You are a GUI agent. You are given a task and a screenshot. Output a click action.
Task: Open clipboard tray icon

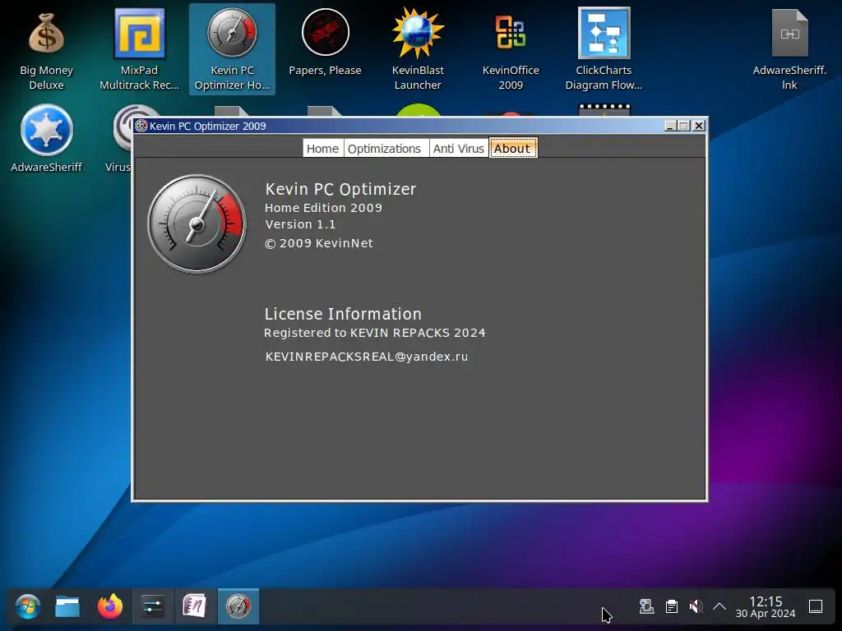671,607
